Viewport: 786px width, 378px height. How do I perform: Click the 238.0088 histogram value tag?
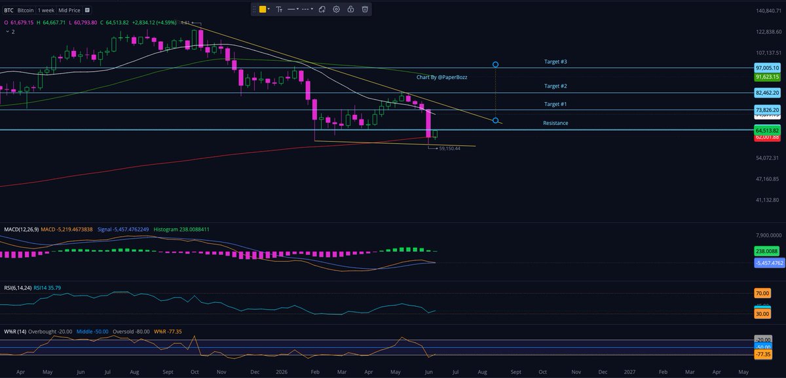coord(766,250)
